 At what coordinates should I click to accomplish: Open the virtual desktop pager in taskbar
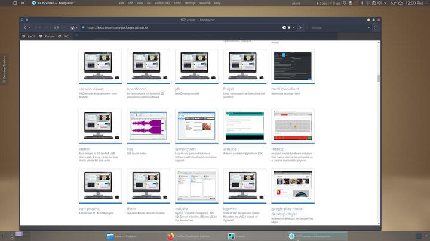(x=22, y=236)
